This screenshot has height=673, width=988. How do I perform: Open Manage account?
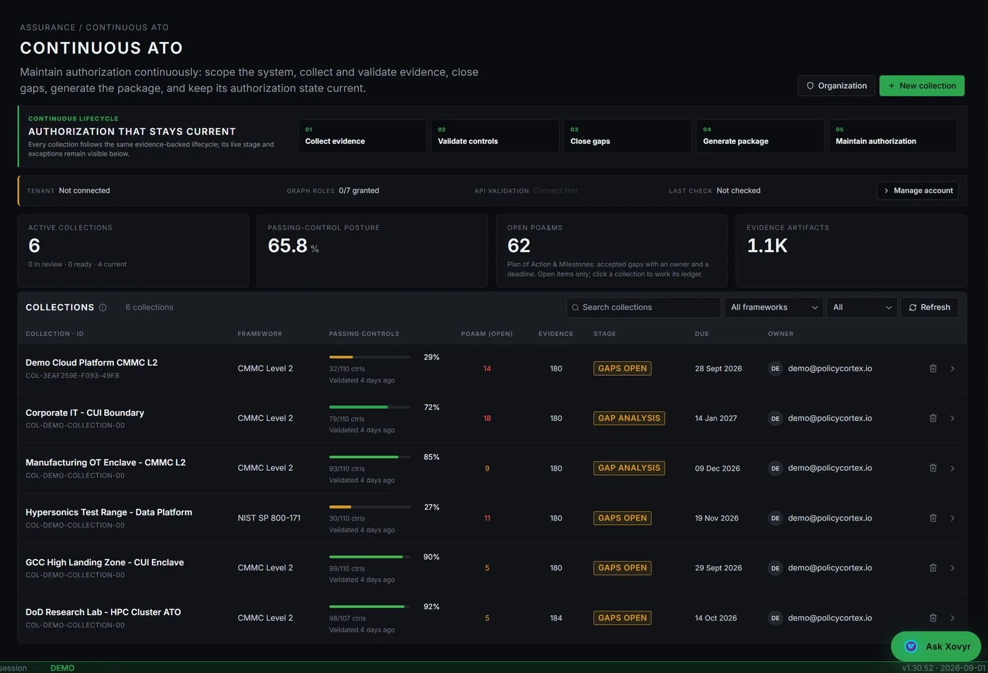tap(918, 191)
